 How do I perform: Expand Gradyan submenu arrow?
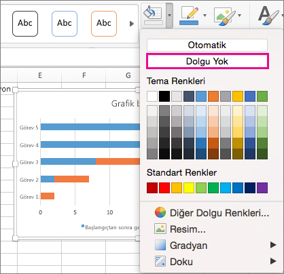[x=273, y=245]
